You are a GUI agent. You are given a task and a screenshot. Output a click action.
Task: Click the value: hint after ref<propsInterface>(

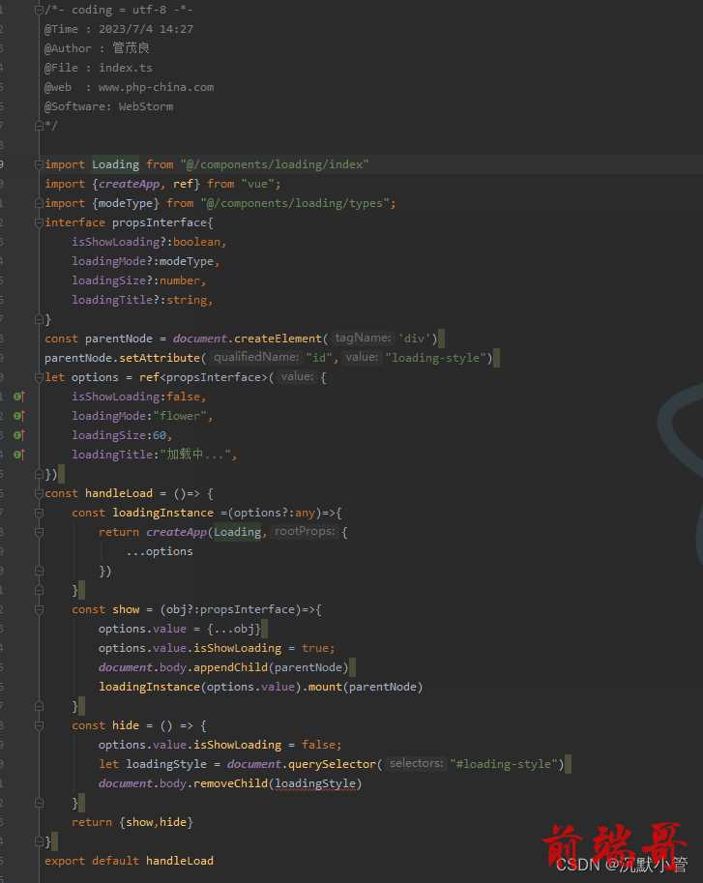[297, 376]
